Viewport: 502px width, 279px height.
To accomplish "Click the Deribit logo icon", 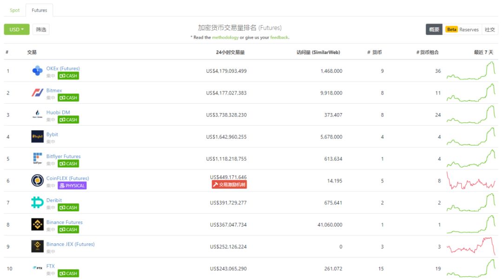I will point(37,203).
